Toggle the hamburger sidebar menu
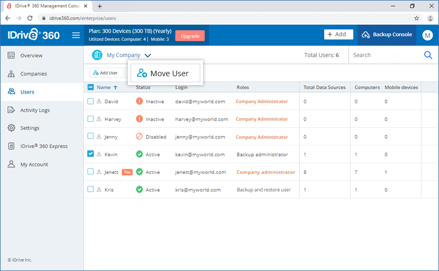The width and height of the screenshot is (439, 271). (x=76, y=35)
